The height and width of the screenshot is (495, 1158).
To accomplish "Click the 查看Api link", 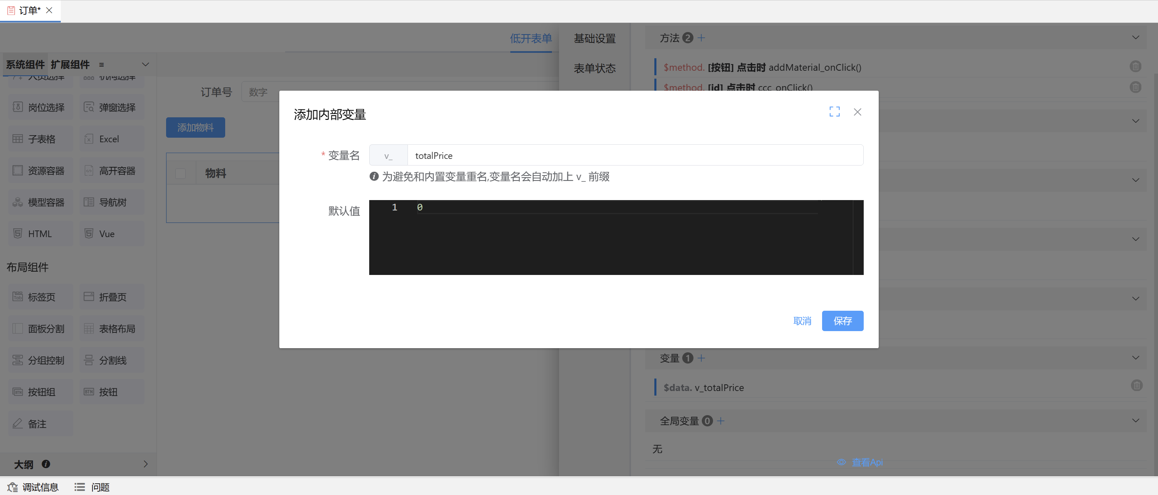I will 866,462.
